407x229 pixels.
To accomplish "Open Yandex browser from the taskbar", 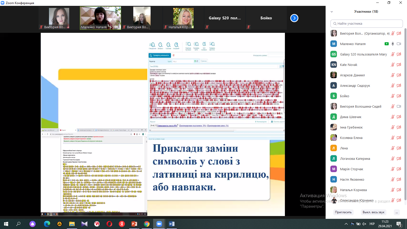I will [x=122, y=224].
